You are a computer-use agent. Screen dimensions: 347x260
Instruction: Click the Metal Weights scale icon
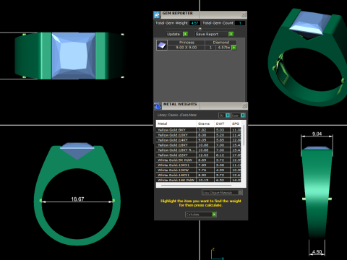click(158, 105)
